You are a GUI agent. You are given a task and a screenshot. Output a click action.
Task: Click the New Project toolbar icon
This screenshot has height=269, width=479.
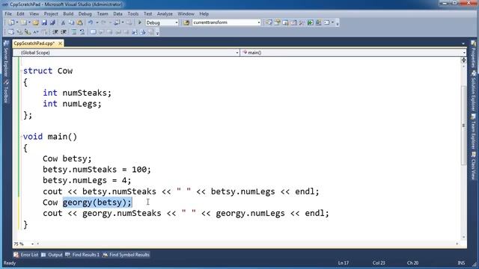(11, 22)
